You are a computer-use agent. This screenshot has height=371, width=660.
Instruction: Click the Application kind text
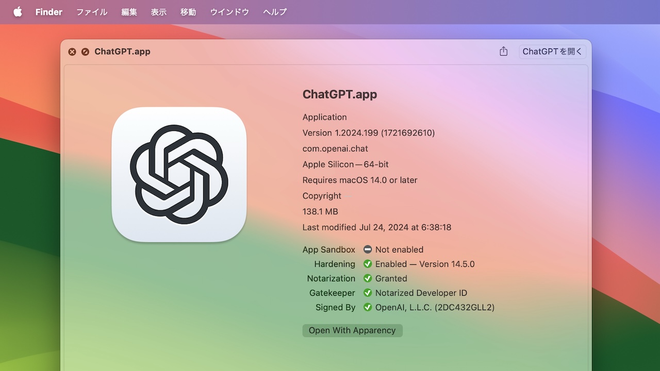click(x=325, y=117)
